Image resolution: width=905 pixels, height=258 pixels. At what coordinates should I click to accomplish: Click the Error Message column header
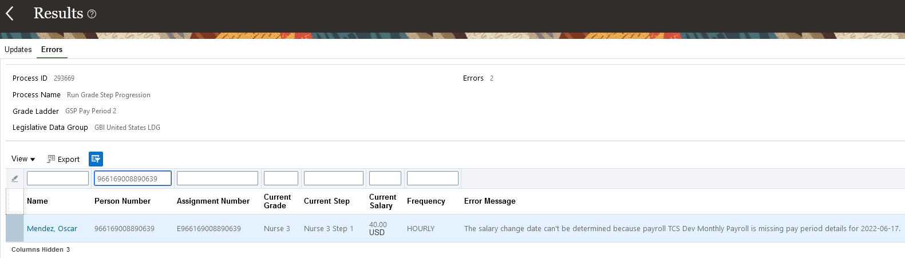(x=490, y=201)
